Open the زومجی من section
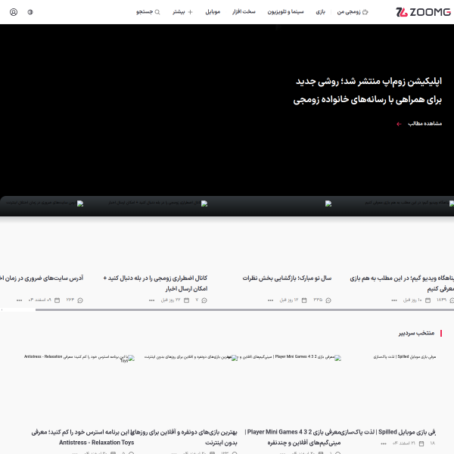The width and height of the screenshot is (454, 454). click(353, 12)
